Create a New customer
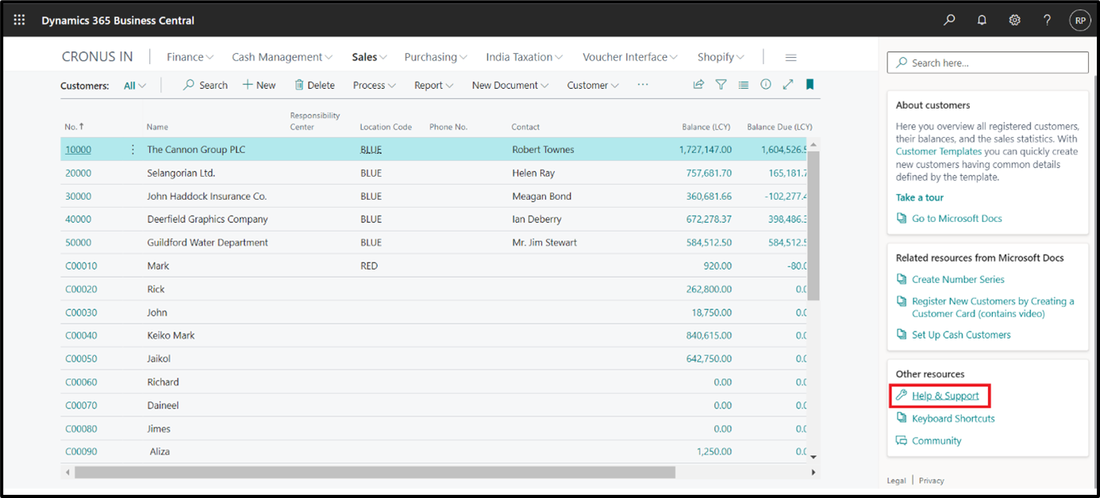The width and height of the screenshot is (1100, 498). (x=259, y=85)
